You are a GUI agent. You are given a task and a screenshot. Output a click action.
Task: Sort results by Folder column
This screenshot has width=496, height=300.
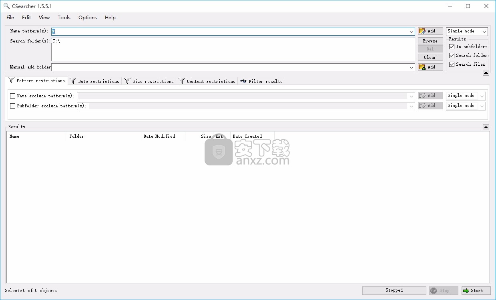click(x=104, y=136)
